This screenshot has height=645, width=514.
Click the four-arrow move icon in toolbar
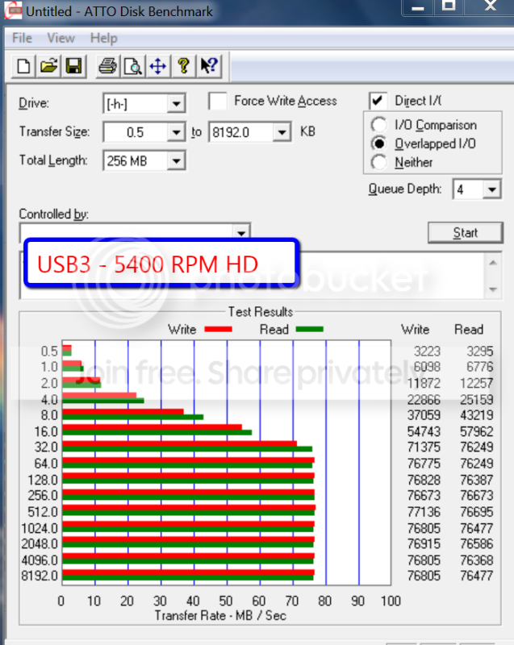158,66
